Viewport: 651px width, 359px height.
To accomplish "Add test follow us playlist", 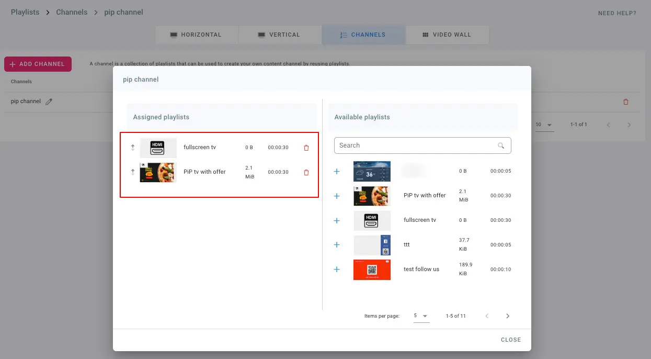I will pyautogui.click(x=337, y=270).
